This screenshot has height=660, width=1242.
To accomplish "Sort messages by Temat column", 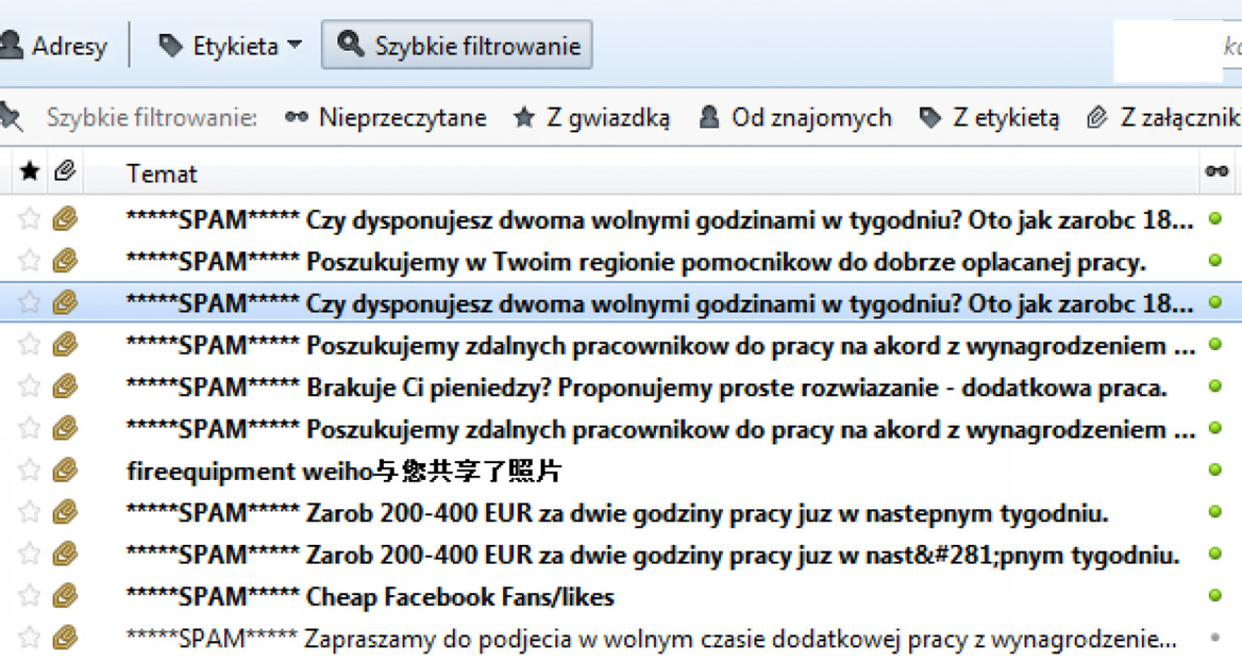I will [x=162, y=174].
